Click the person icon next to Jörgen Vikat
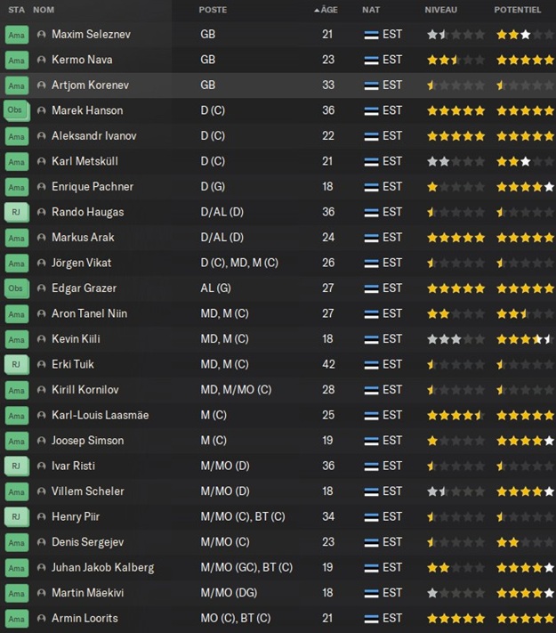Image resolution: width=556 pixels, height=633 pixels. coord(41,263)
